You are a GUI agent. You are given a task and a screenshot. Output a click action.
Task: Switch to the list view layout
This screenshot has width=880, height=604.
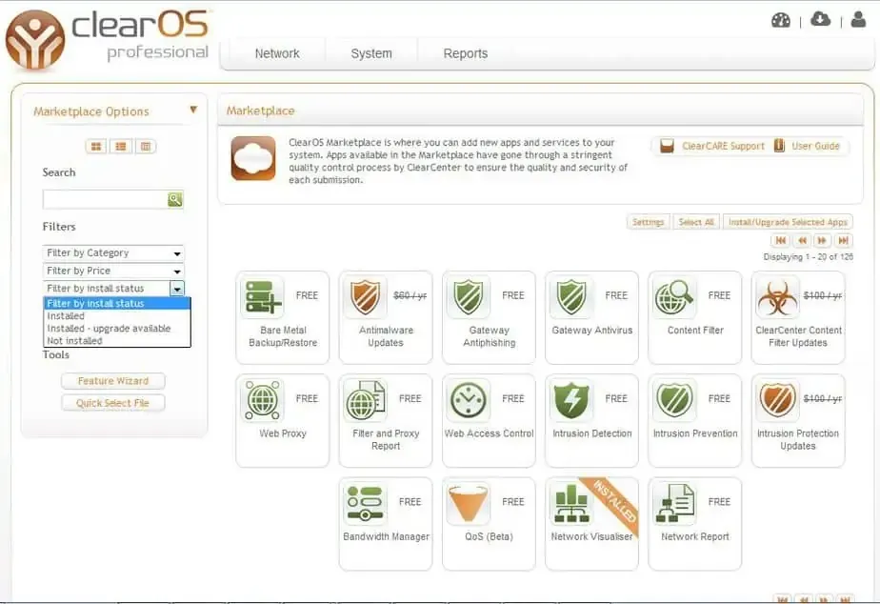tap(121, 147)
